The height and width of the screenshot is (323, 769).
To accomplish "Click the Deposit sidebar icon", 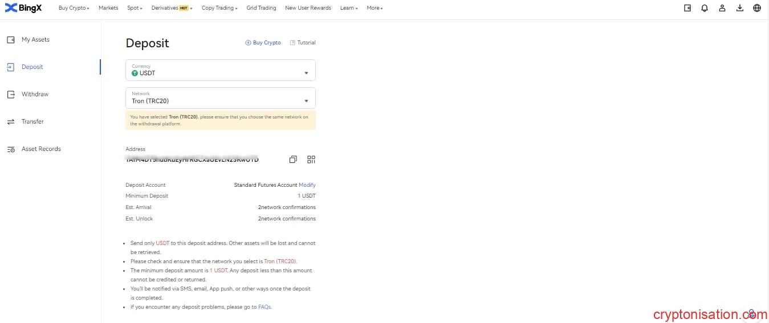I will pyautogui.click(x=10, y=67).
